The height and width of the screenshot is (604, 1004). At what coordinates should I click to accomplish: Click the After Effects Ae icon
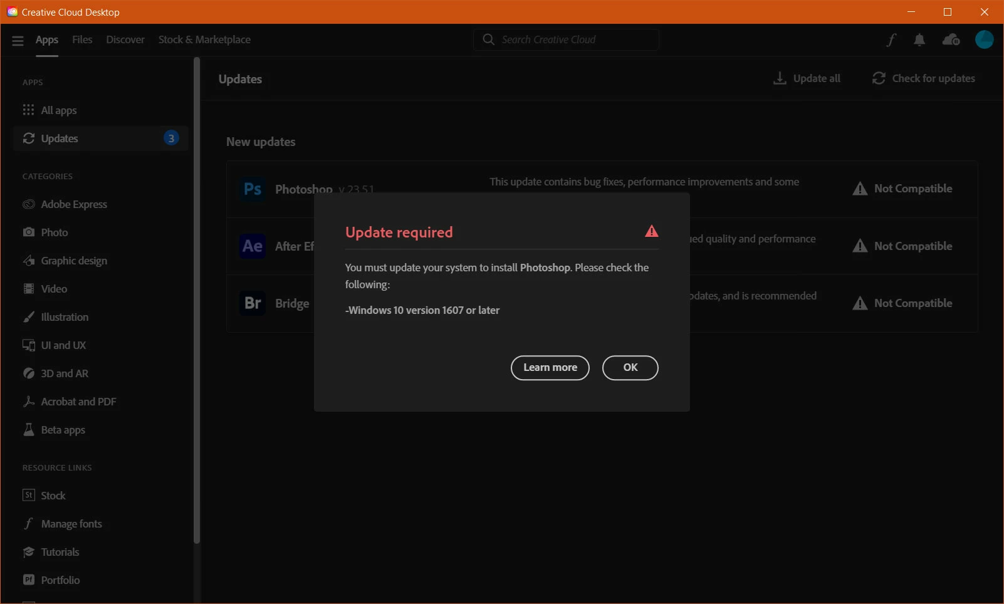click(253, 246)
